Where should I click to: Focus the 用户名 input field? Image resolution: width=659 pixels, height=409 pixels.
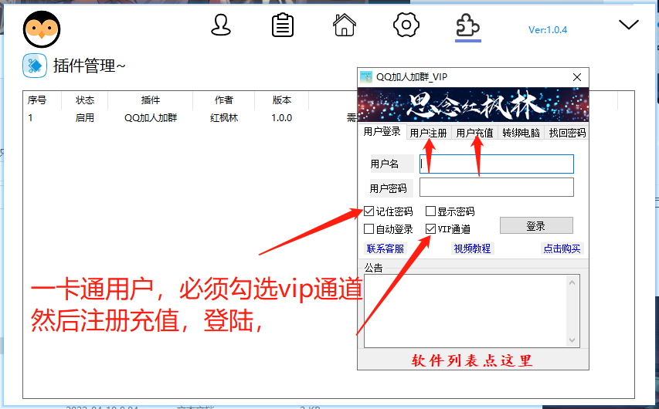(x=496, y=164)
